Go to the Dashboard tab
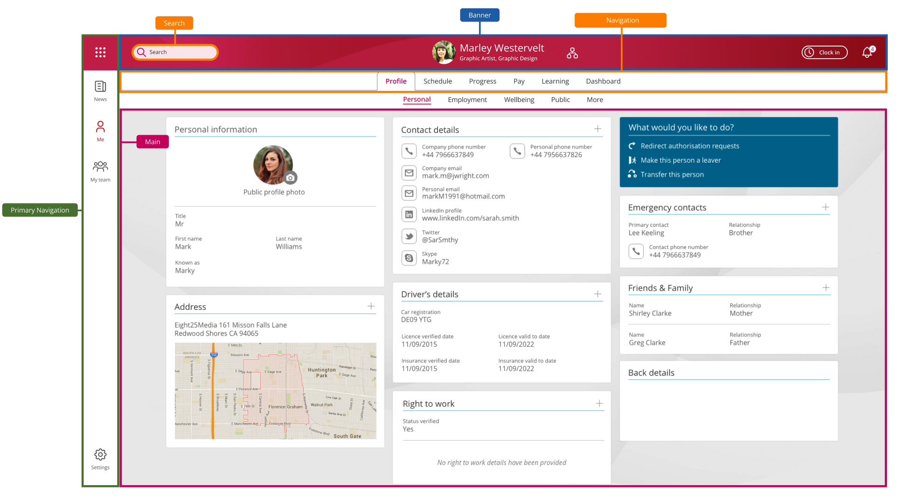 coord(603,81)
